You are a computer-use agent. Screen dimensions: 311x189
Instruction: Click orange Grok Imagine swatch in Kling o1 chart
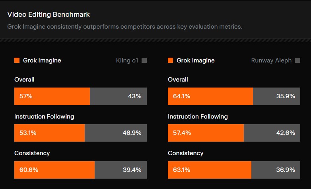tap(17, 60)
